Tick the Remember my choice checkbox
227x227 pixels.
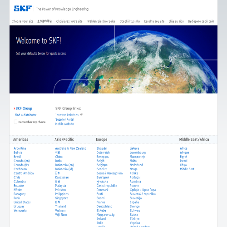tap(15, 122)
